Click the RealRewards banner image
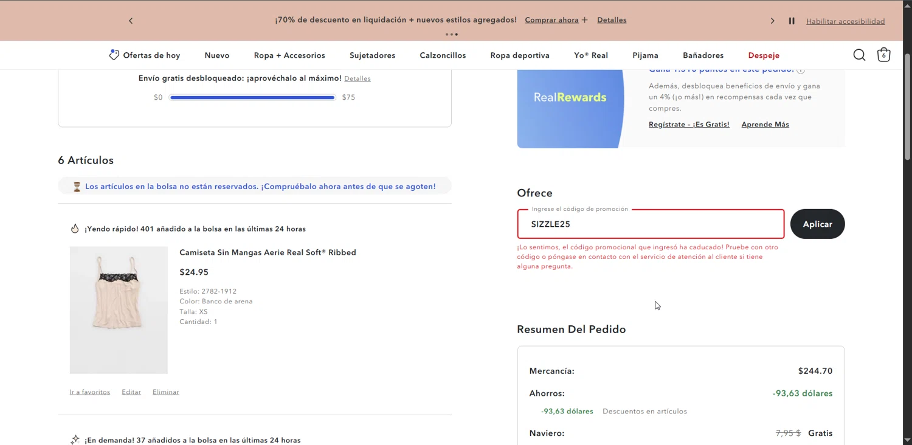912x445 pixels. tap(570, 108)
